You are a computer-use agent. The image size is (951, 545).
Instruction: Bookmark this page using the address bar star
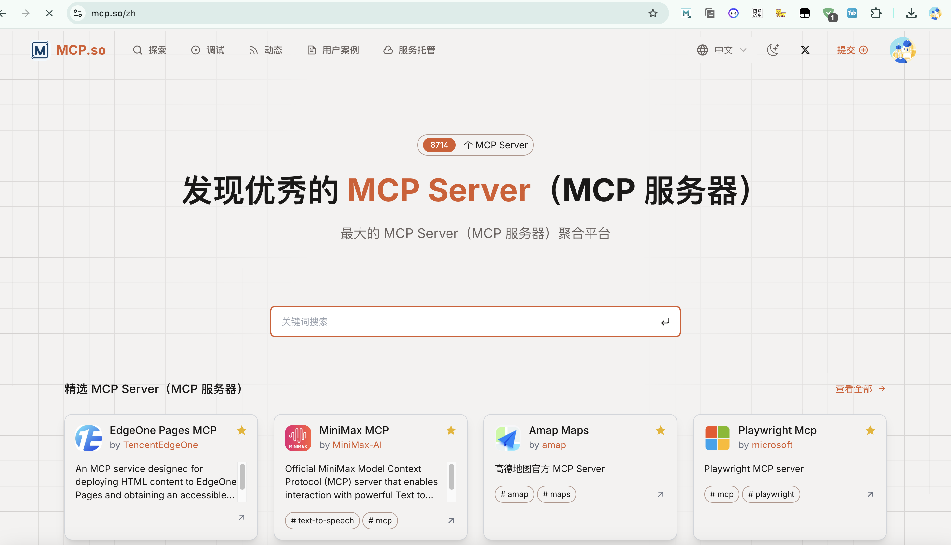pyautogui.click(x=653, y=13)
